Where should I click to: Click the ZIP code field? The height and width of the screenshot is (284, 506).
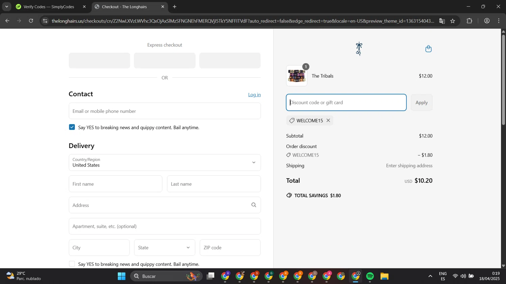pos(230,248)
